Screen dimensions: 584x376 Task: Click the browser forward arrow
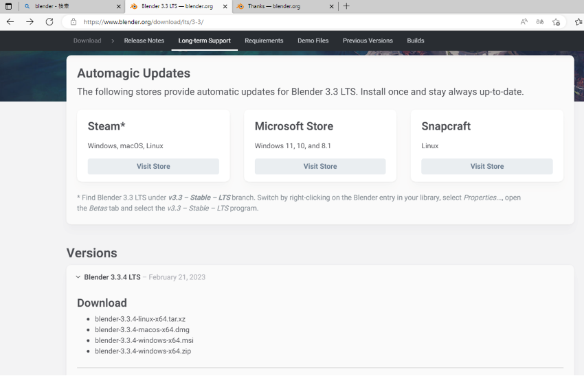(30, 22)
